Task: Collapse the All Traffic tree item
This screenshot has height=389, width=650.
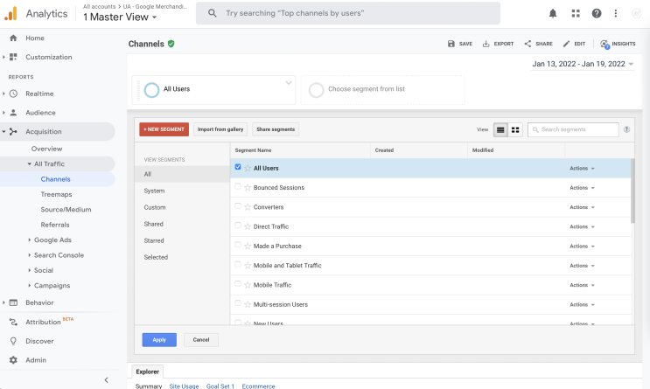Action: click(30, 164)
